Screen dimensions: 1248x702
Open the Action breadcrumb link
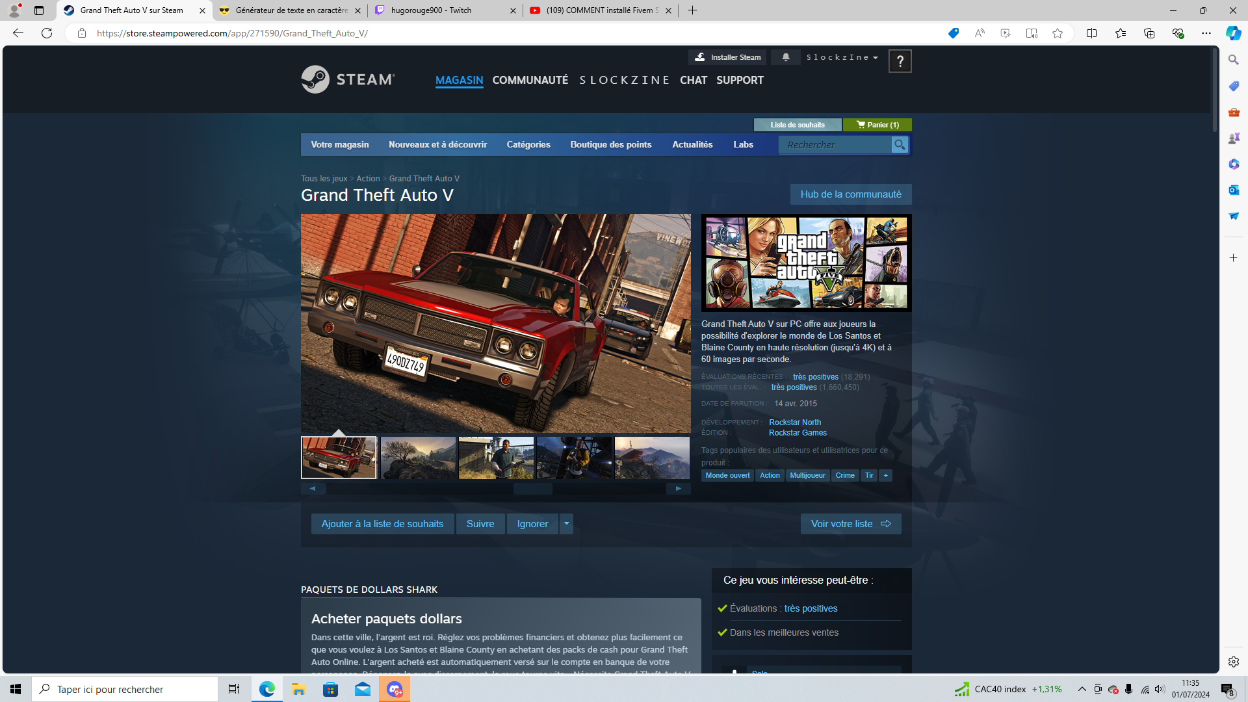pos(368,179)
